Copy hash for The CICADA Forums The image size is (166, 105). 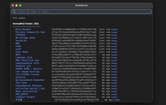point(114,74)
